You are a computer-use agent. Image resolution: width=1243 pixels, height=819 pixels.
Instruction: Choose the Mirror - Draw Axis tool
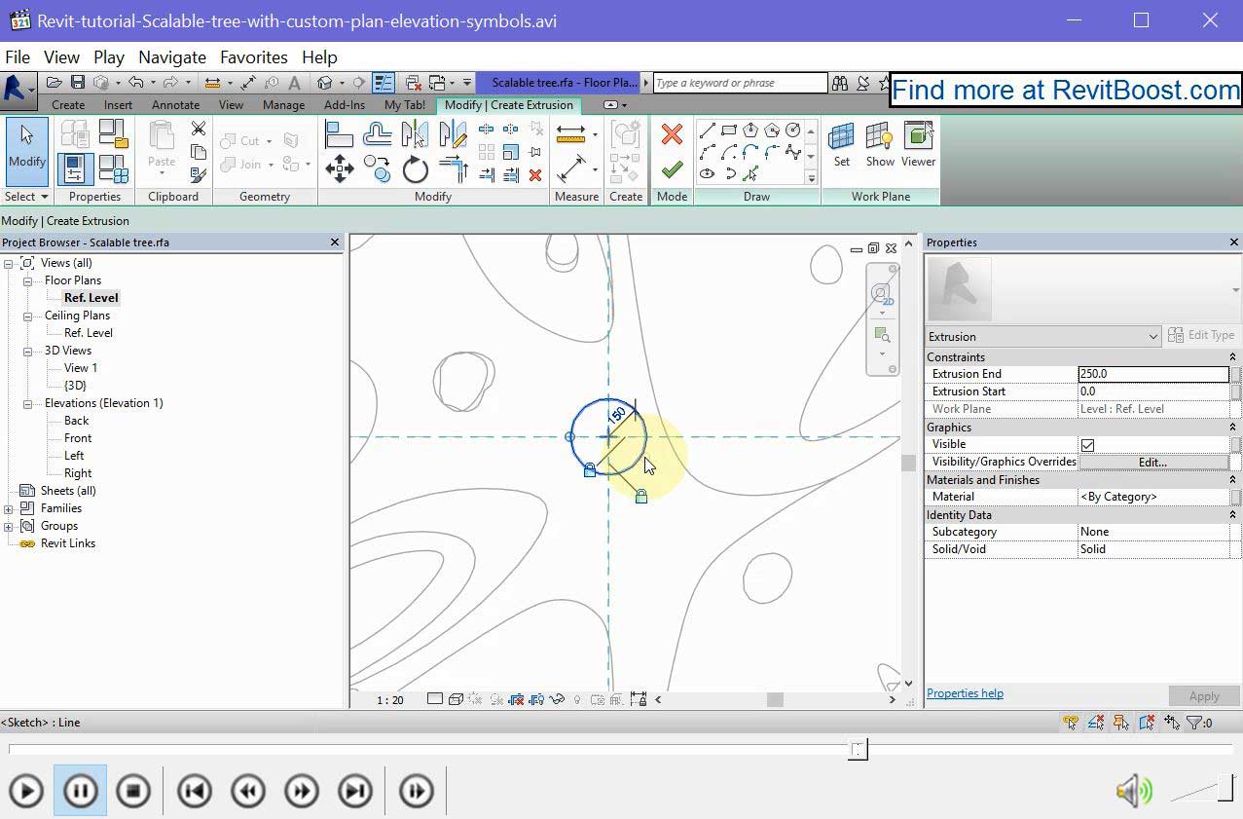[x=453, y=133]
